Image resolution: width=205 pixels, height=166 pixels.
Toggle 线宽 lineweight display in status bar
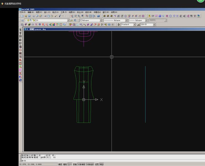97,164
